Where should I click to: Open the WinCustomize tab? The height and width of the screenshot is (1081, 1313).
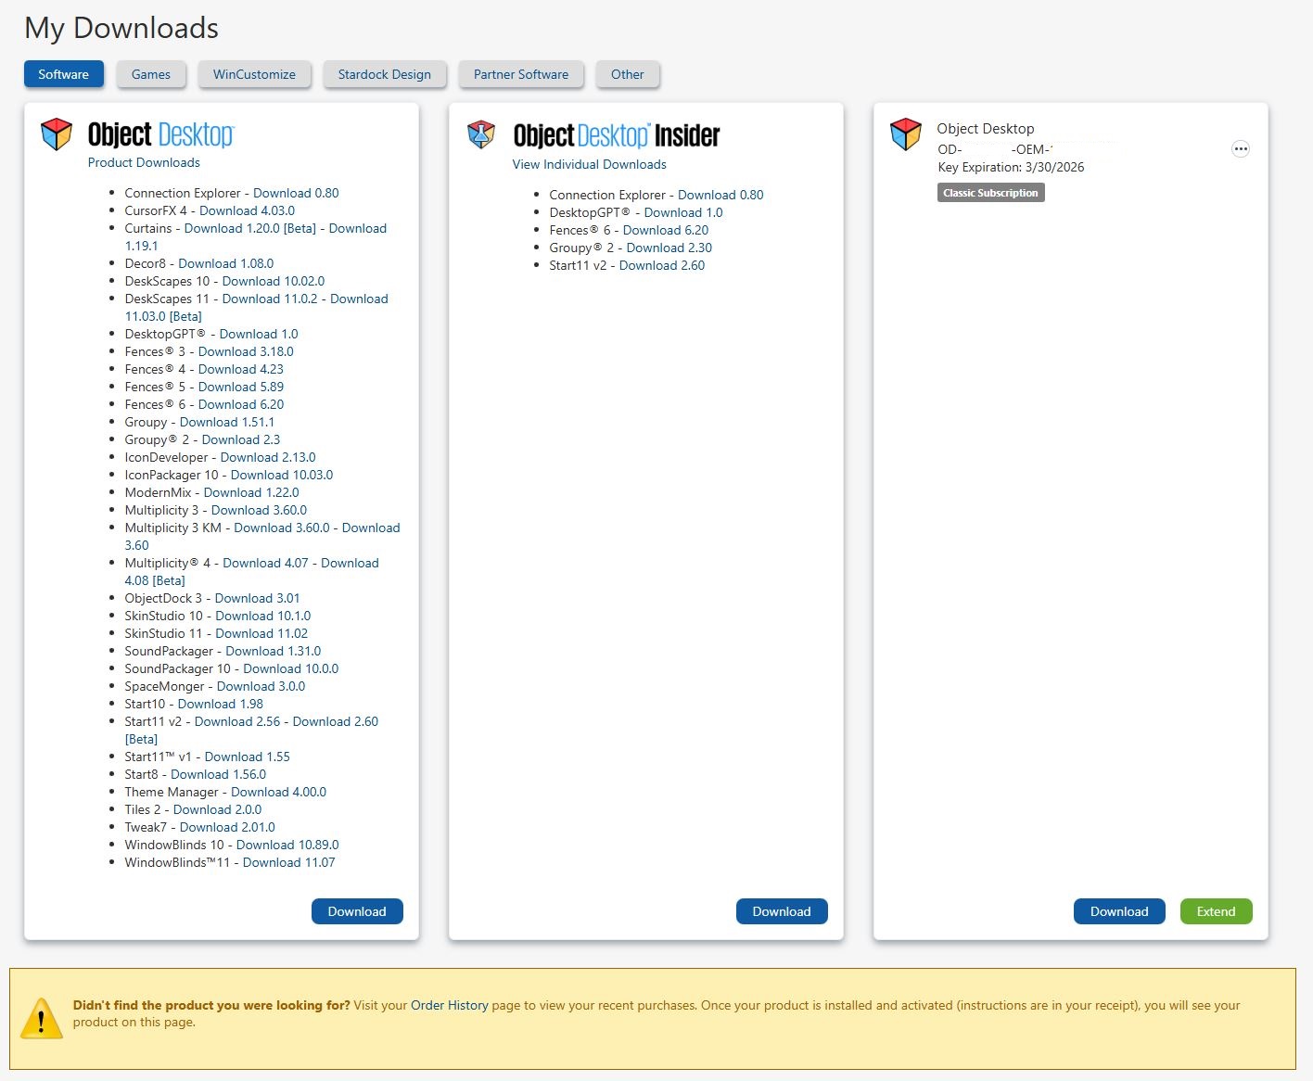254,74
